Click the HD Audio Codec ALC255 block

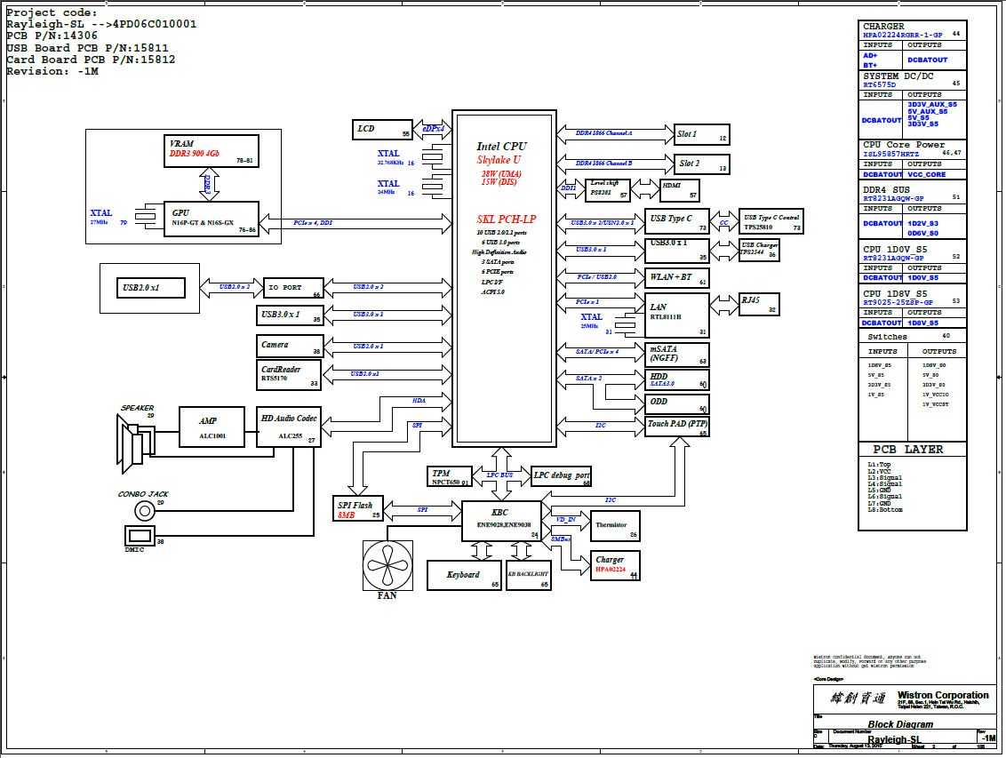tap(288, 427)
